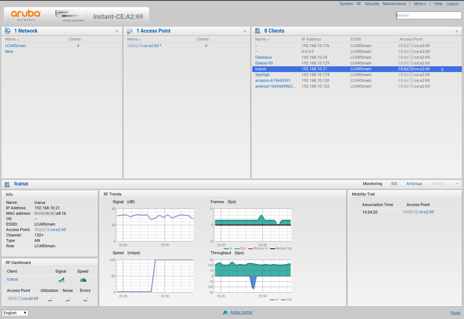Open the English language selector
Screen dimensions: 464x319
click(x=14, y=312)
